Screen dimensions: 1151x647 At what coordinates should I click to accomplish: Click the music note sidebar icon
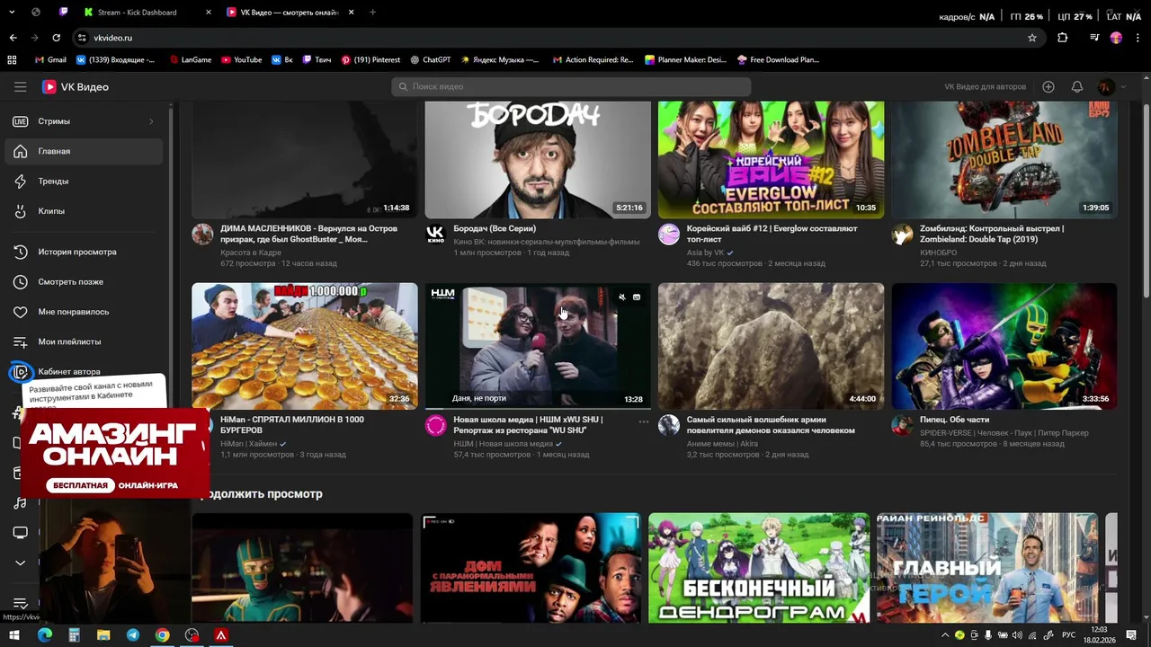20,503
